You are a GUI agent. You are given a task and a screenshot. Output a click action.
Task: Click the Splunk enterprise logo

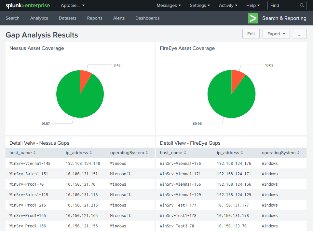click(28, 6)
